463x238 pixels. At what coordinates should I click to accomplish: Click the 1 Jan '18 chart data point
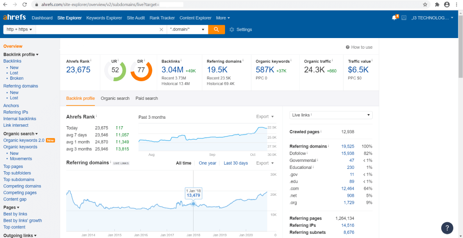[193, 204]
